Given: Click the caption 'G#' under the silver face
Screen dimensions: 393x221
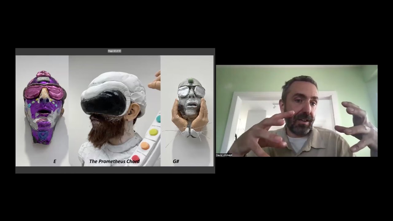Looking at the screenshot, I should coord(176,161).
